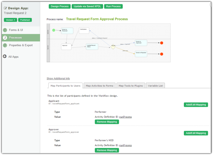
Task: Select the Route 1 diamond node
Action: (x=113, y=46)
